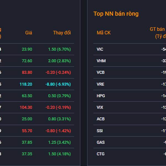Open the ACB ticker
This screenshot has height=166, width=166.
(x=100, y=119)
